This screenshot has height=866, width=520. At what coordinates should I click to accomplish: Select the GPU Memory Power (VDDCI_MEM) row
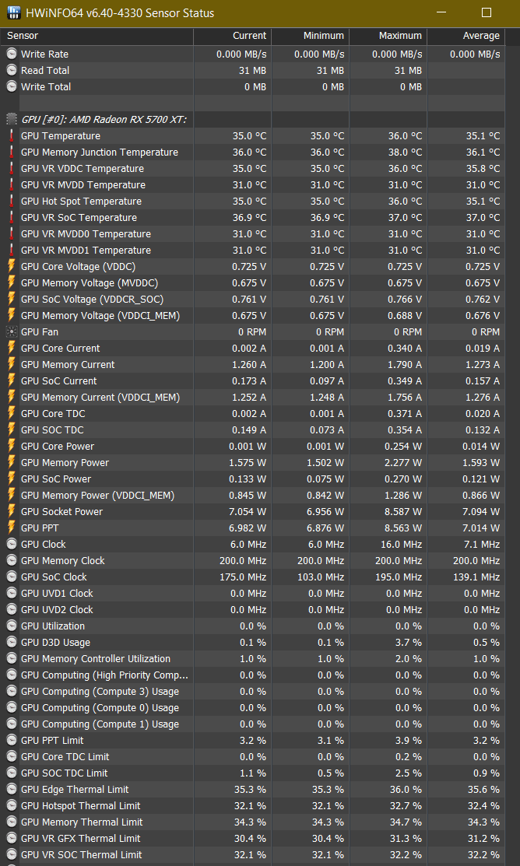pos(252,496)
